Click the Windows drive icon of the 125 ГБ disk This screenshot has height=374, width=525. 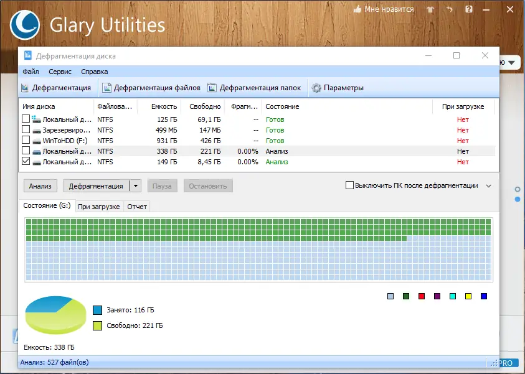[x=36, y=119]
